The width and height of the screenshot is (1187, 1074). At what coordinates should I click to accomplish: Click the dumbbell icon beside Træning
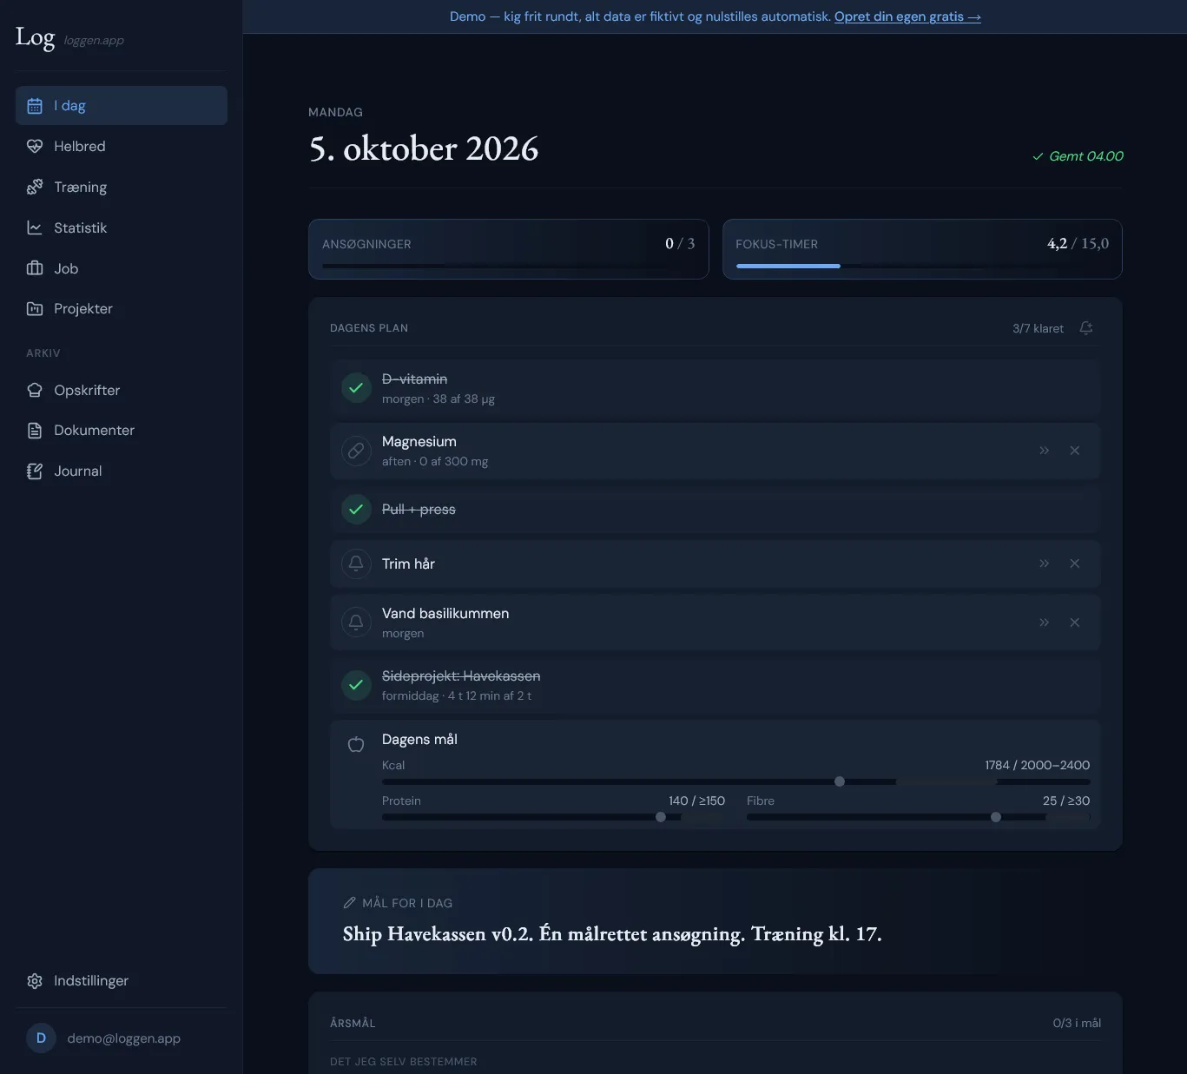tap(35, 187)
